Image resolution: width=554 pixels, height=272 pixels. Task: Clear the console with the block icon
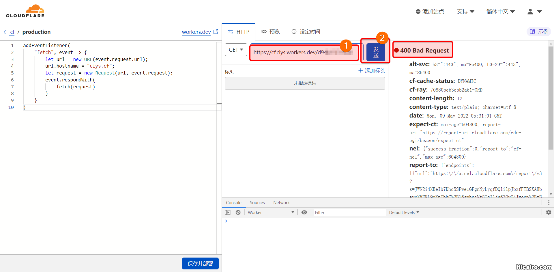[x=238, y=213]
